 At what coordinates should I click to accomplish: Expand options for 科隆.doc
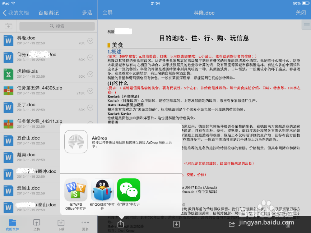pyautogui.click(x=91, y=41)
